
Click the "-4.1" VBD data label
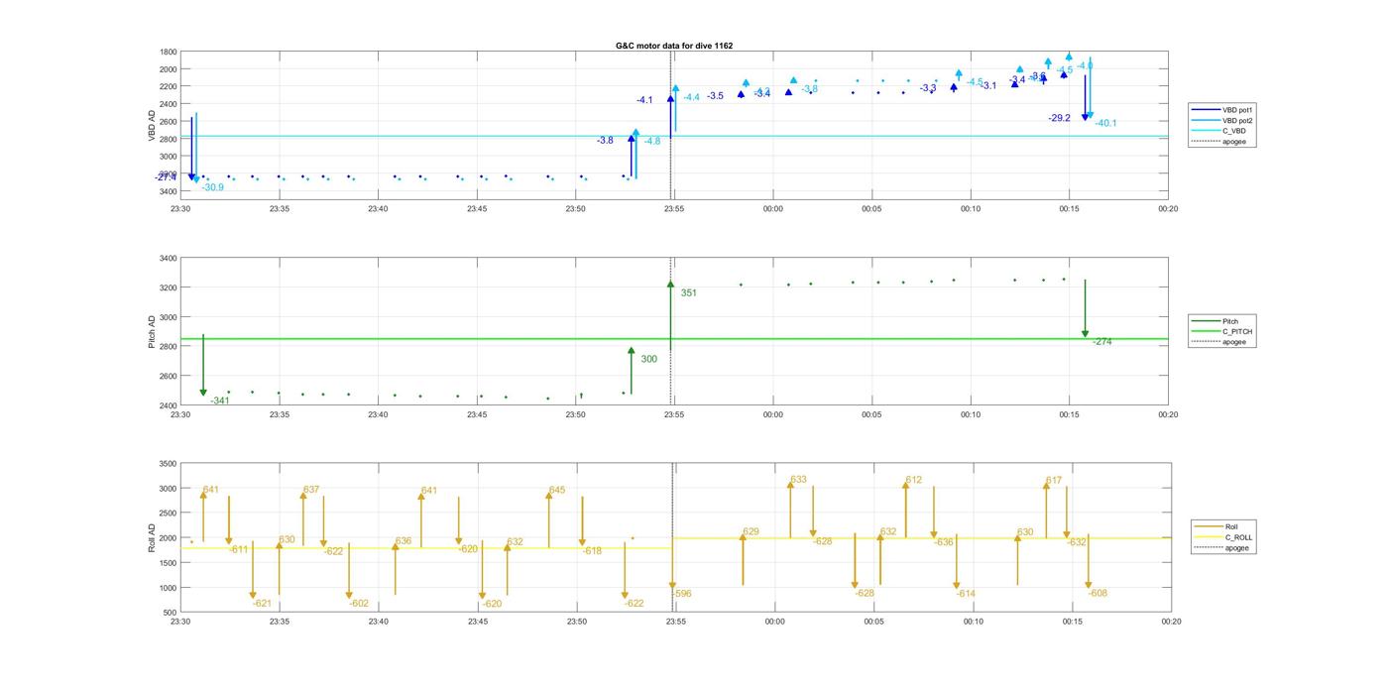[x=644, y=100]
